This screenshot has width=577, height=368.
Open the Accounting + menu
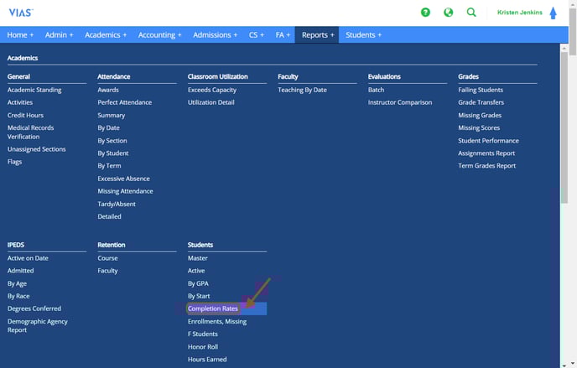pos(159,35)
